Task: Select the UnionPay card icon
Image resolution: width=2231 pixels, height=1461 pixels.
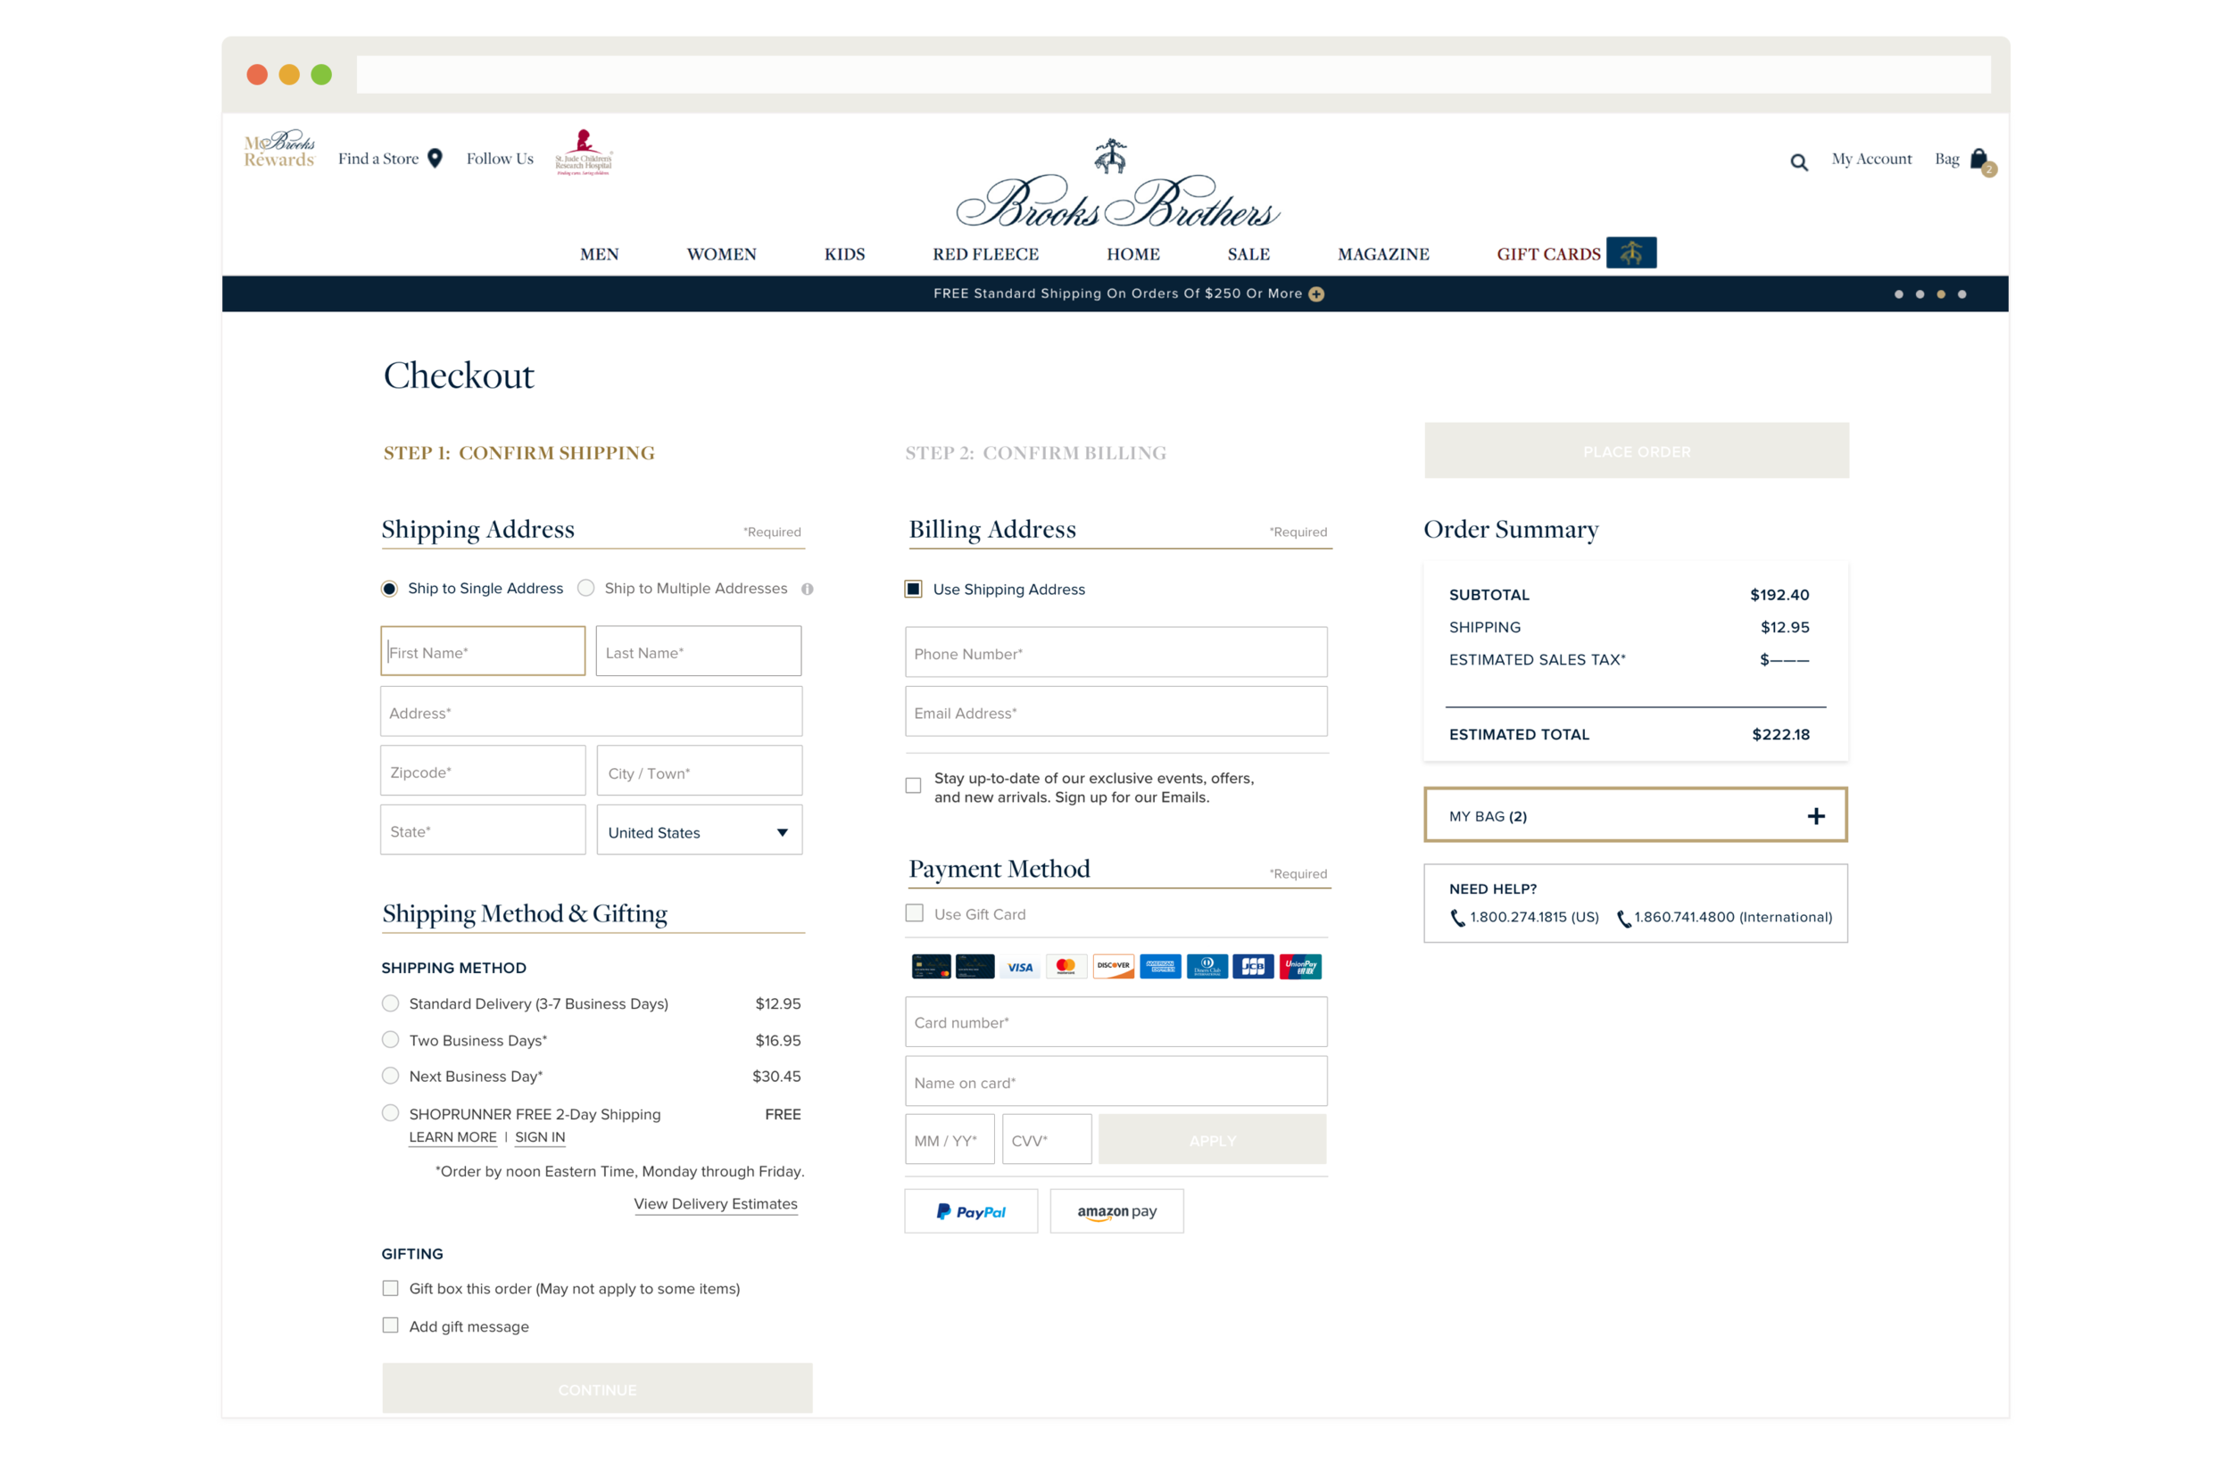Action: click(1300, 967)
